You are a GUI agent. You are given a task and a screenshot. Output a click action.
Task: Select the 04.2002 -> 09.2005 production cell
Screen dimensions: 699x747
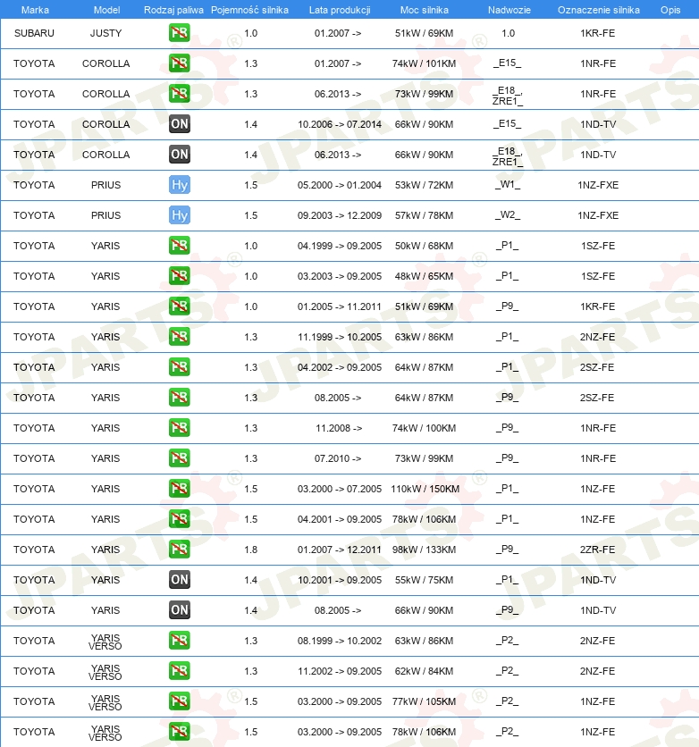340,368
